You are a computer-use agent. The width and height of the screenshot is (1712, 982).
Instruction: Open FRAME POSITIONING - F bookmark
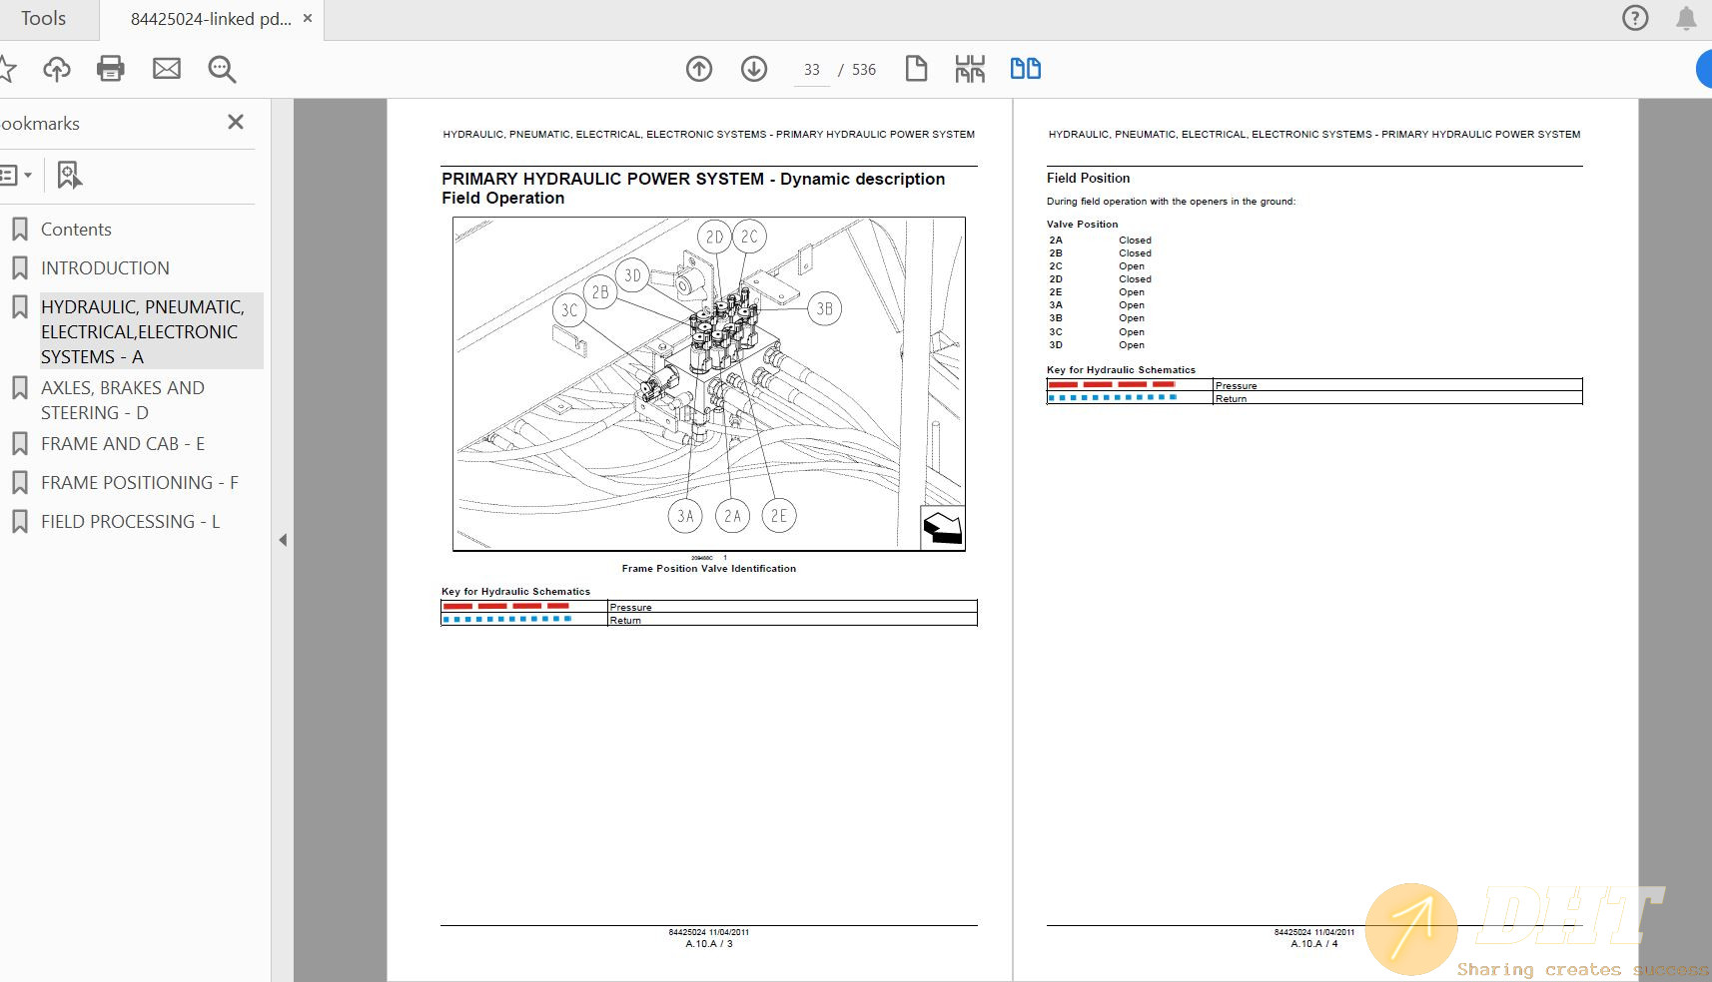[x=140, y=483]
